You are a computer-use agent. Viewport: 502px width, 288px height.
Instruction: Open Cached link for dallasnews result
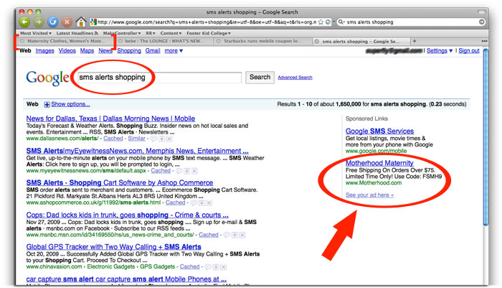[113, 139]
